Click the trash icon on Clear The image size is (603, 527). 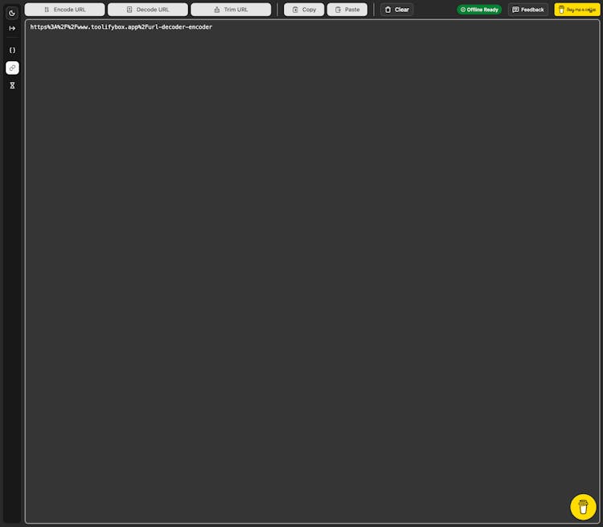coord(388,10)
